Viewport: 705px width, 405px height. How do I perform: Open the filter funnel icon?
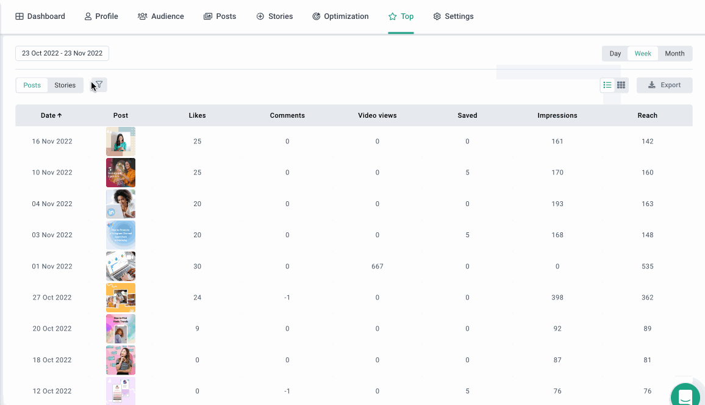pos(99,85)
